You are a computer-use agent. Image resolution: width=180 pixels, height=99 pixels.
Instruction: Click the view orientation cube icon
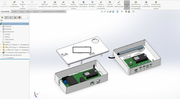[113, 12]
